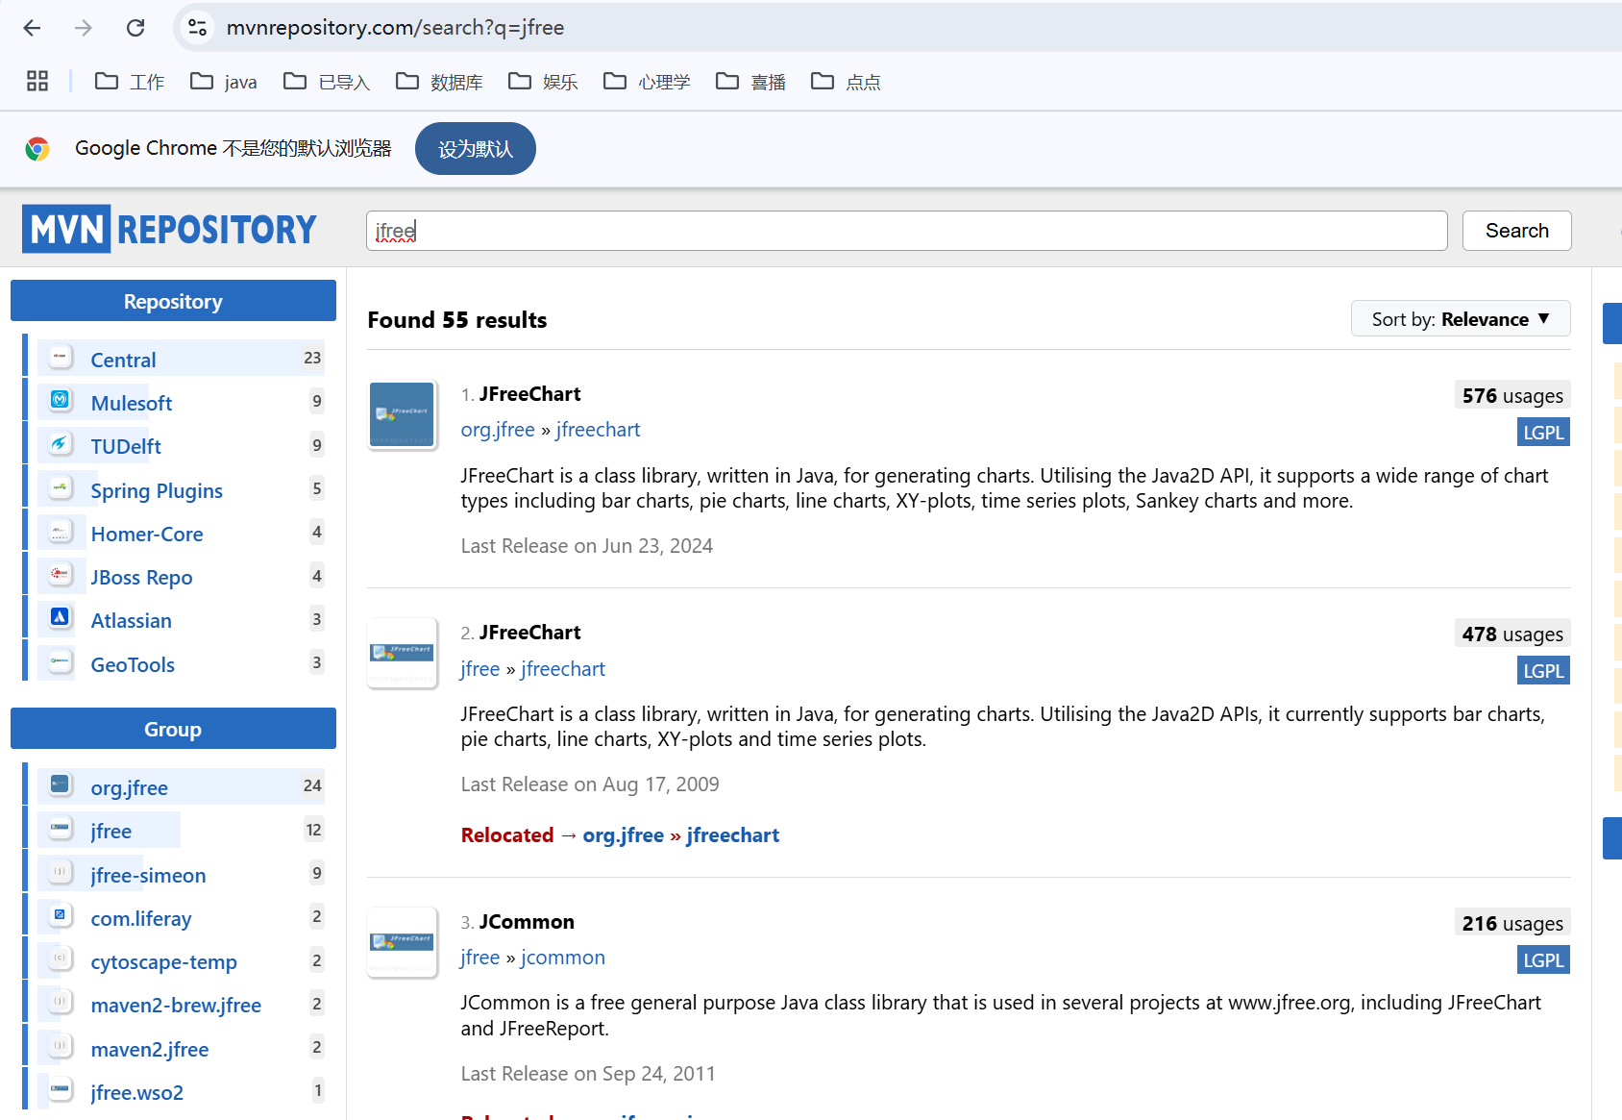
Task: Click the MVN Repository logo
Action: coord(169,229)
